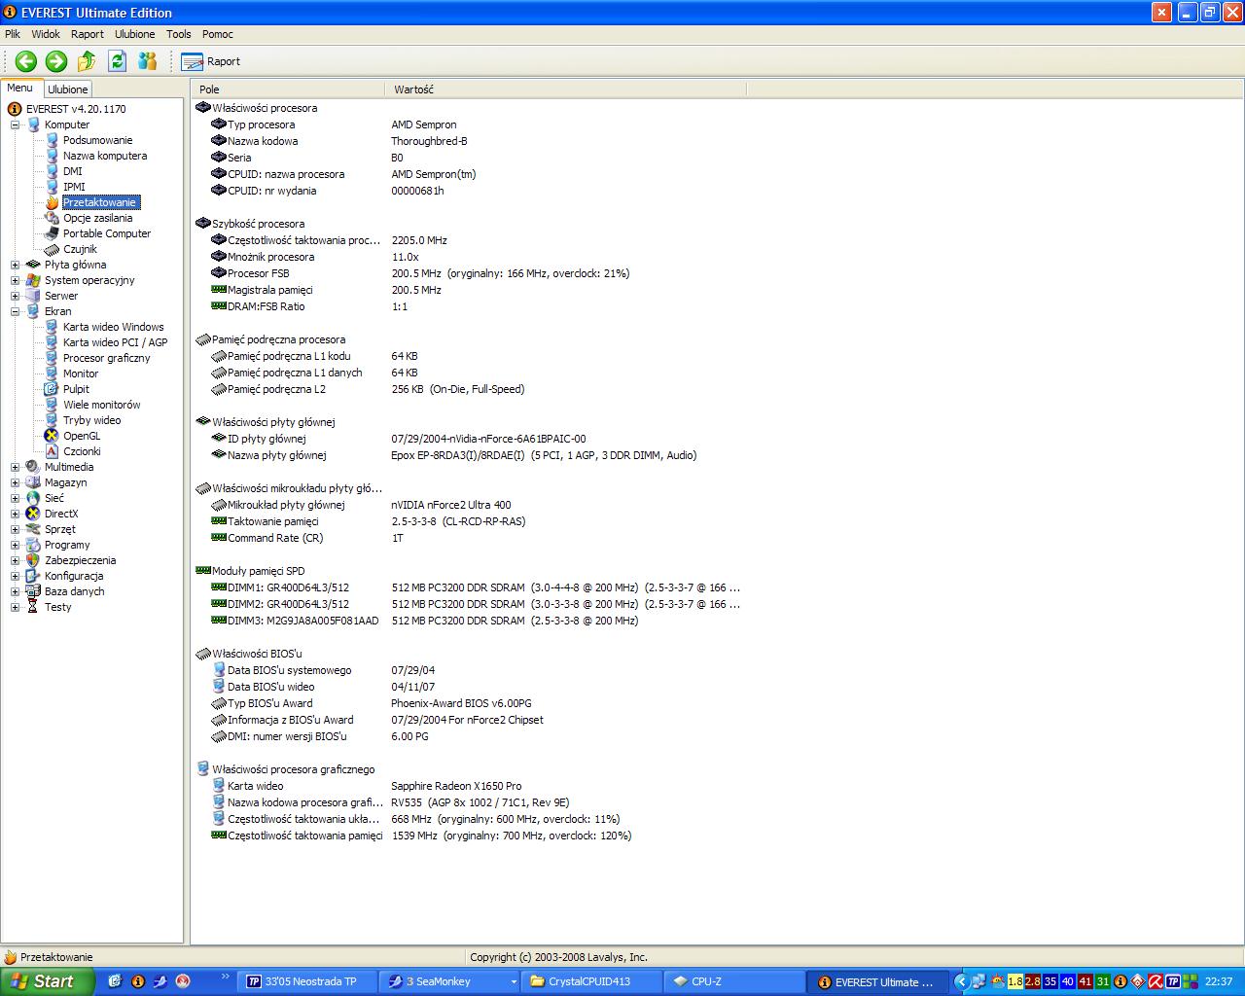Click the Pulpit desktop icon
This screenshot has width=1245, height=996.
52,389
